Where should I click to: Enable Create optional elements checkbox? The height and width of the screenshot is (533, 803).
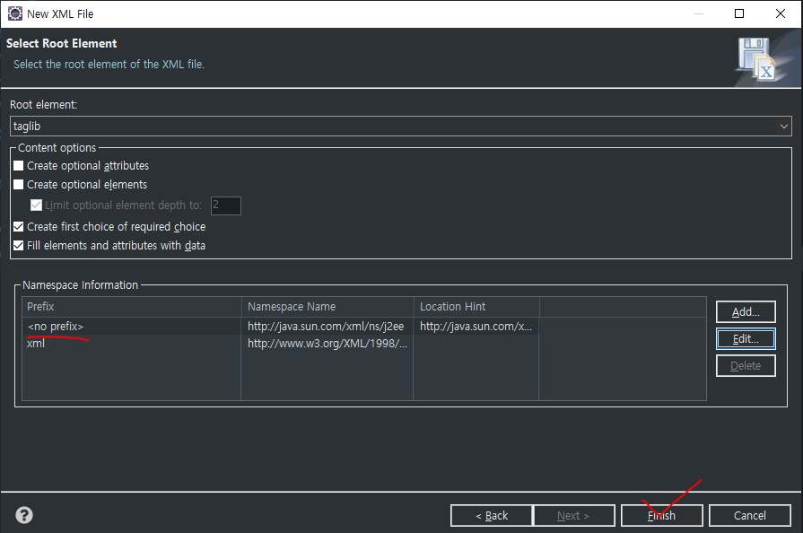pos(19,184)
